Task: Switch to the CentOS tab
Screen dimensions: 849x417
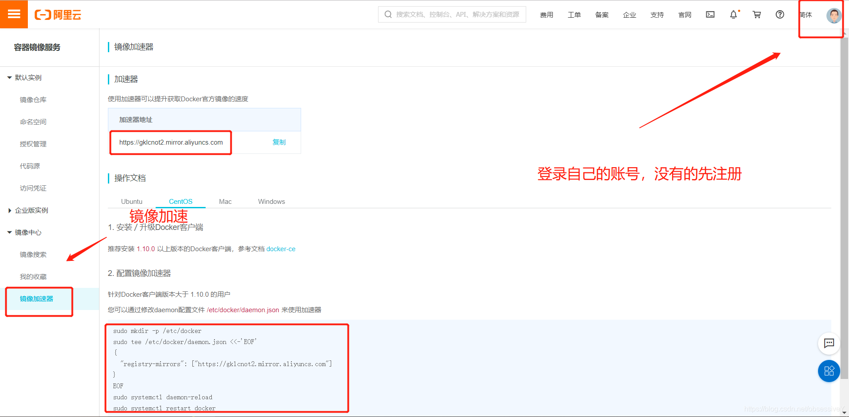Action: [181, 202]
